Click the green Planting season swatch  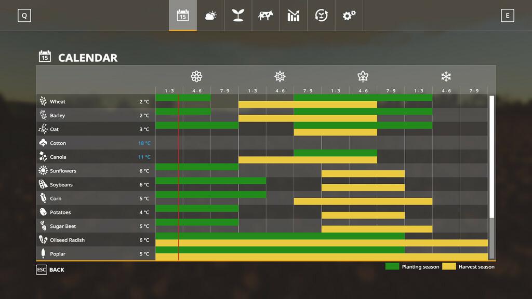click(392, 267)
